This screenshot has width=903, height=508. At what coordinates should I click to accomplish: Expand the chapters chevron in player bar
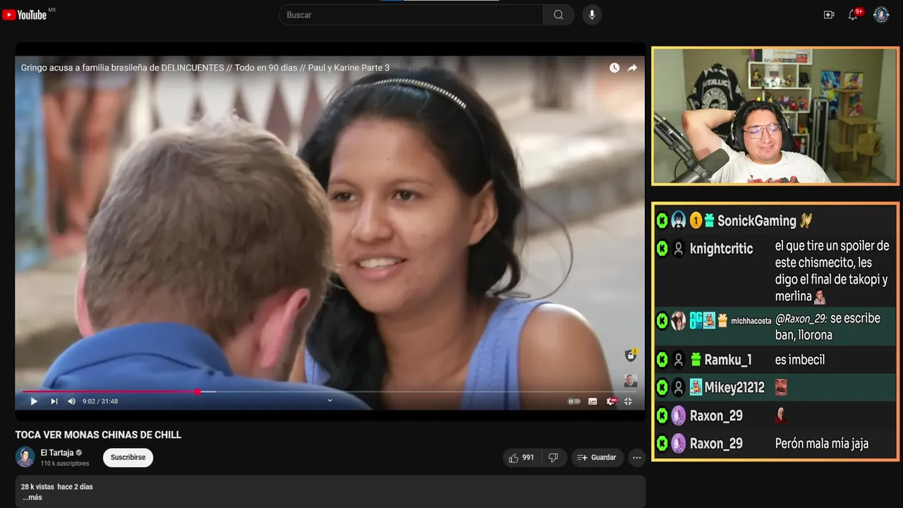[x=329, y=401]
